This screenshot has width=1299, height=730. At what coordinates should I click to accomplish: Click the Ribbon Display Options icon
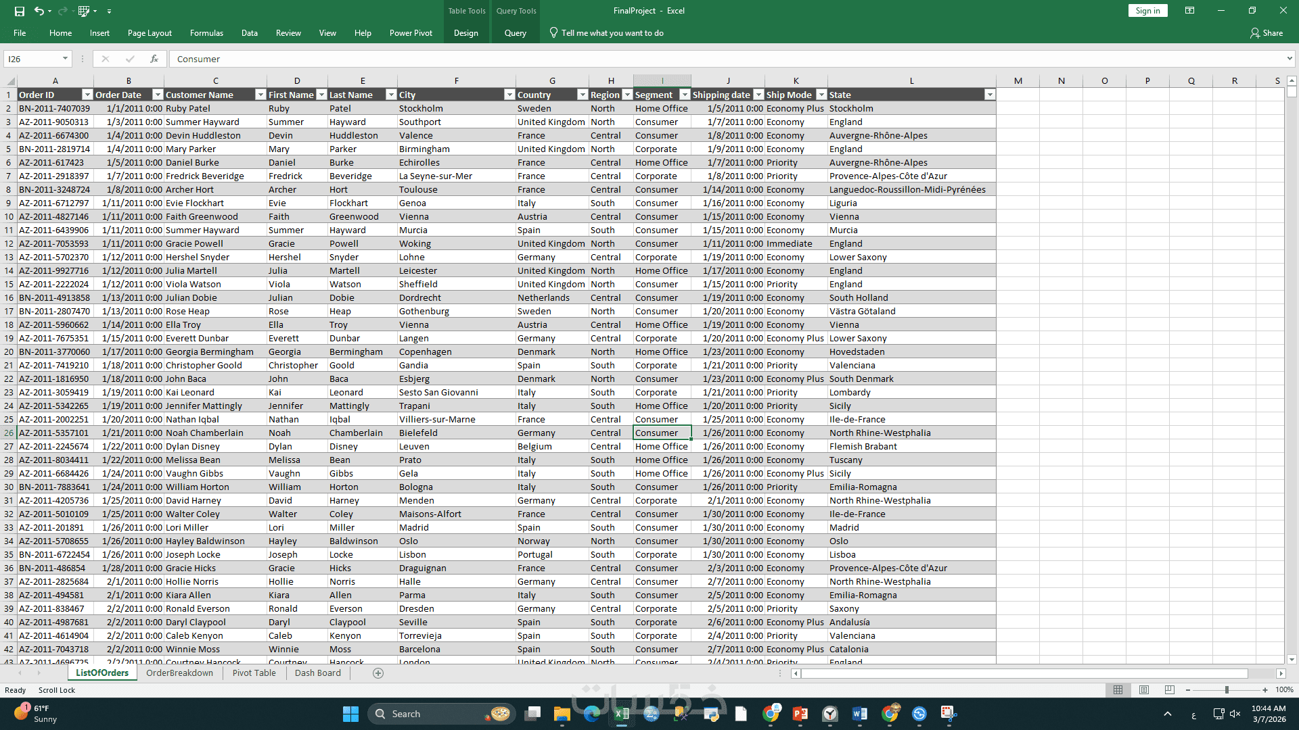(x=1189, y=11)
